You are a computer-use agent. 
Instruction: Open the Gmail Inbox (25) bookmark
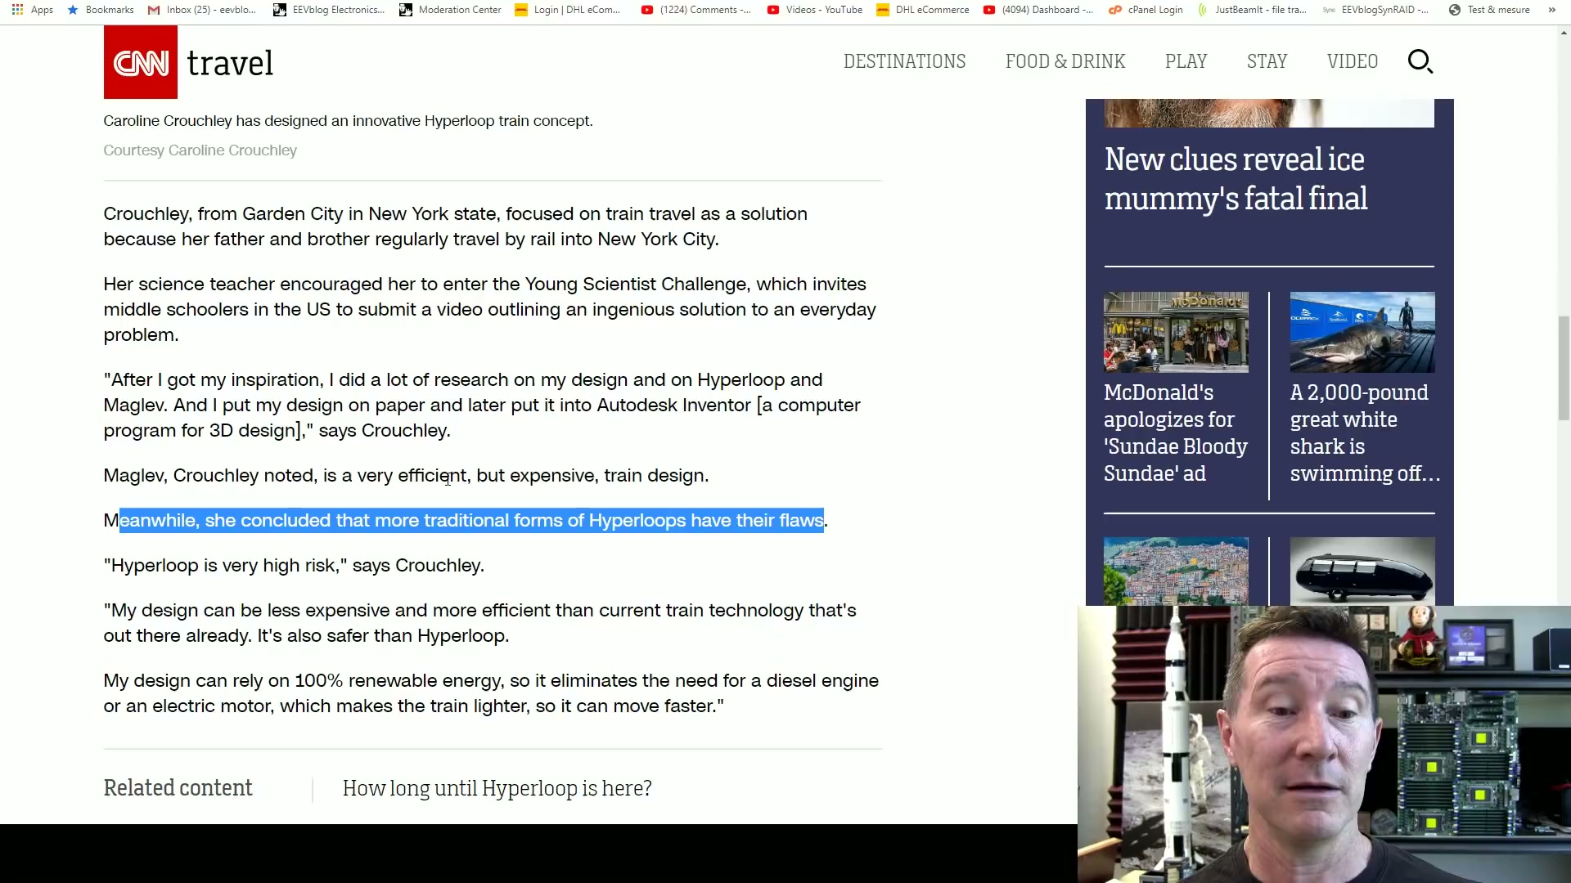(202, 10)
